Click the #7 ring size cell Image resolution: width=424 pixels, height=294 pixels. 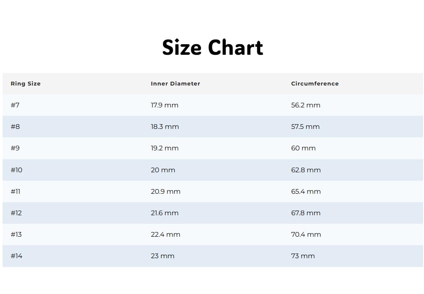click(15, 105)
